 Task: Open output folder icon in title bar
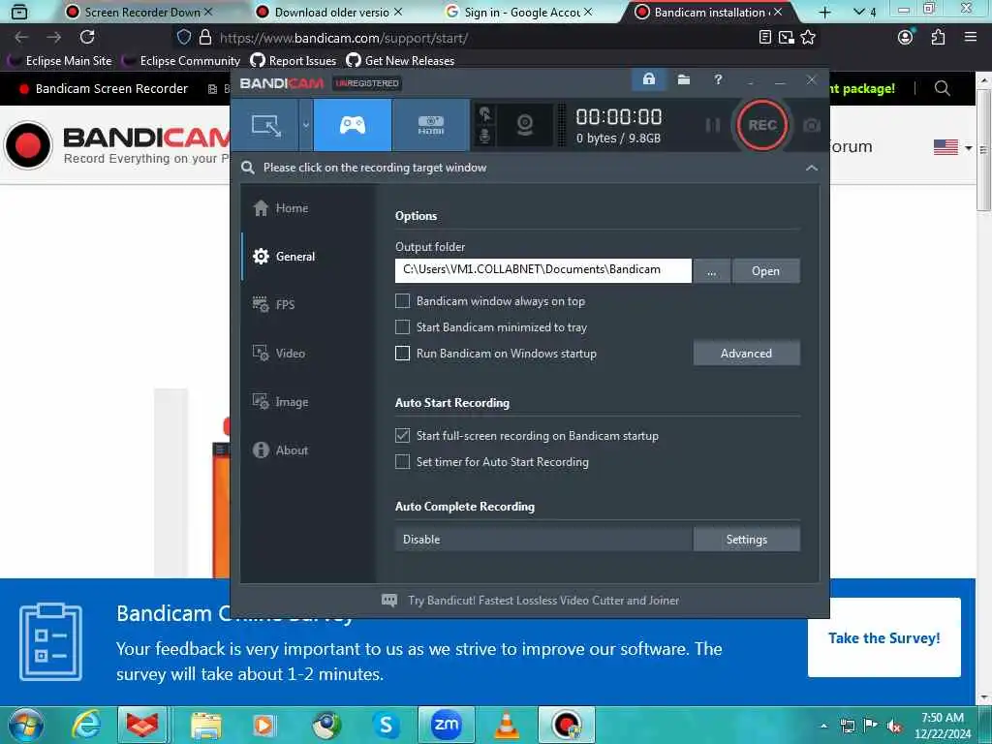click(683, 79)
